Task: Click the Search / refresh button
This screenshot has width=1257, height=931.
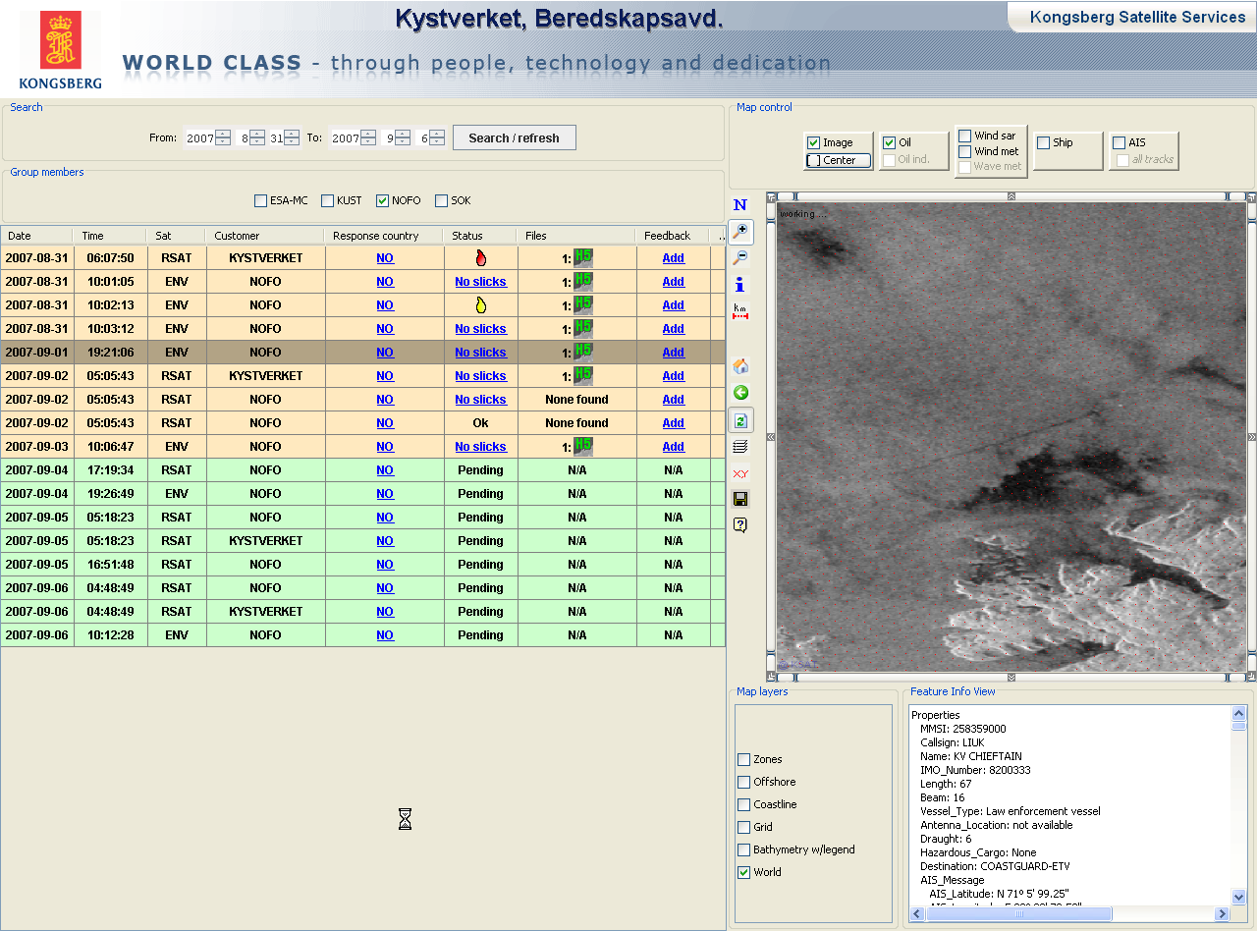Action: coord(515,137)
